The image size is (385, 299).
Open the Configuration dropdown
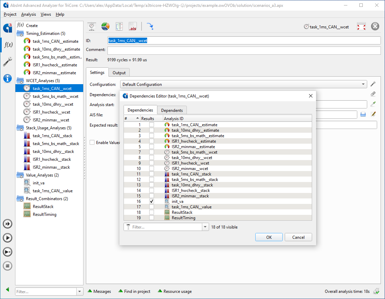(243, 84)
